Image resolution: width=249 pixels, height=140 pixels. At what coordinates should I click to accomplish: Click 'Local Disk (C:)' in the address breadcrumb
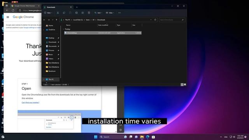pos(78,20)
